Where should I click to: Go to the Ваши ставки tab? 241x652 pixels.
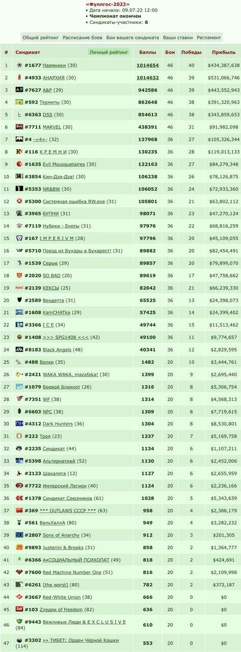[x=177, y=38]
